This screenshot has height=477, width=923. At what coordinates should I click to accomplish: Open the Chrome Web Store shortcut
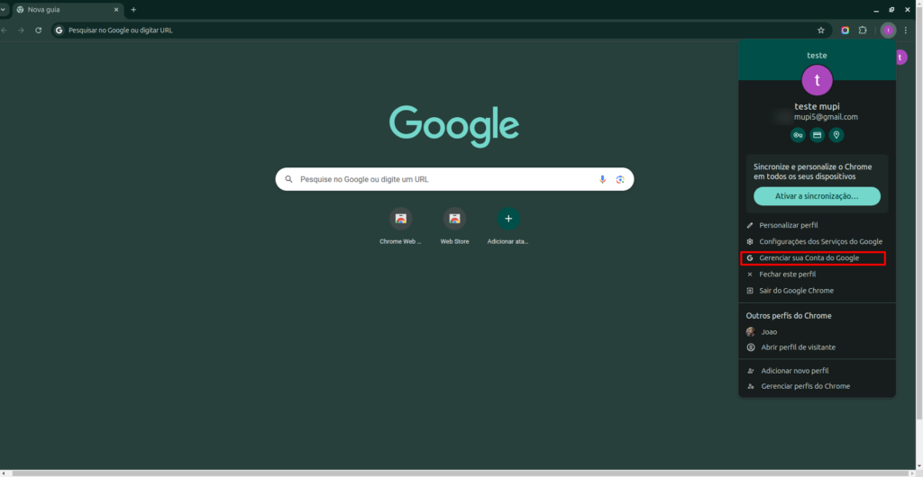click(x=401, y=226)
